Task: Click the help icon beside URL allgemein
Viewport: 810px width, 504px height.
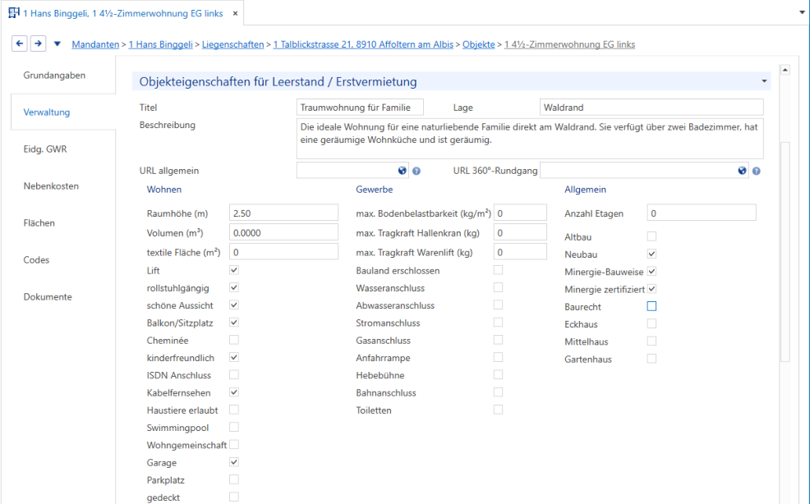Action: [417, 171]
